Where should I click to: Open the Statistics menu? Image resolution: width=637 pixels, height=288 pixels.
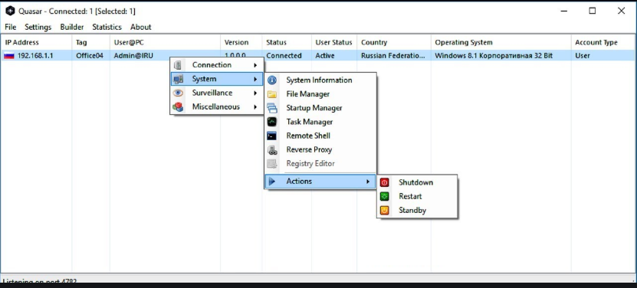pyautogui.click(x=107, y=27)
